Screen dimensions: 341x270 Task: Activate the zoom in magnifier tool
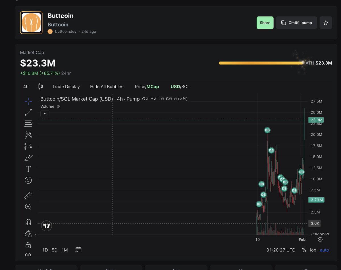[x=28, y=207]
